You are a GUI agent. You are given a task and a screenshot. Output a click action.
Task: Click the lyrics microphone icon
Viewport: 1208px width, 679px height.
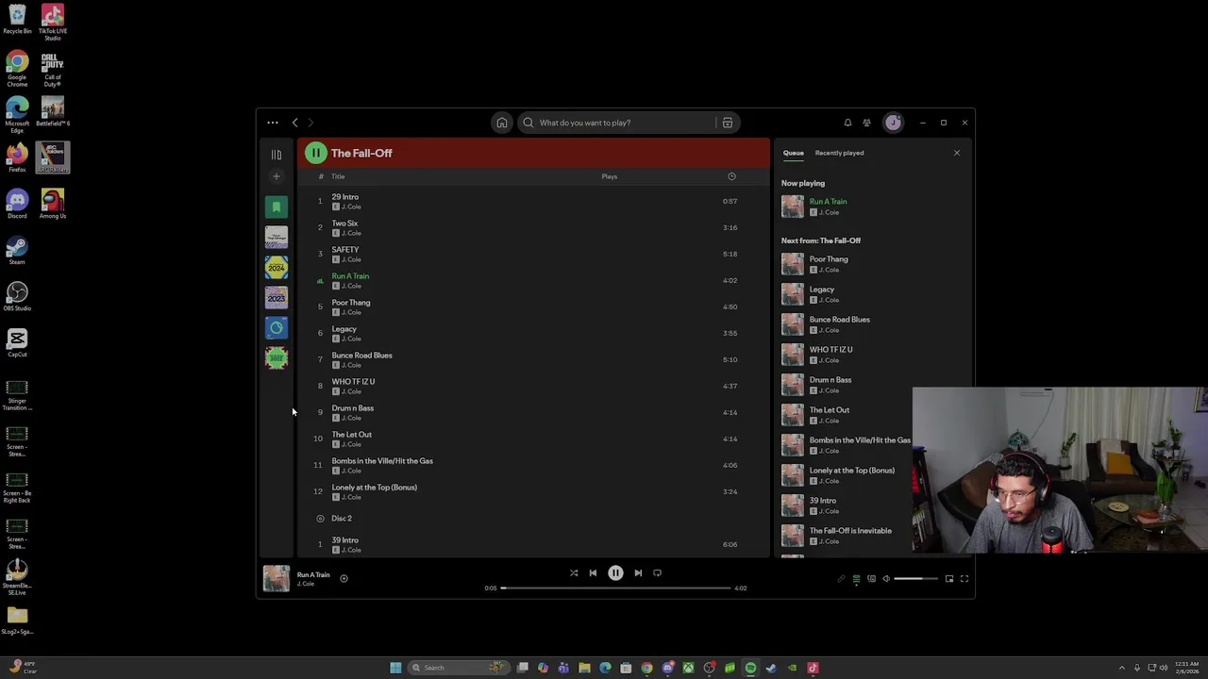point(841,579)
